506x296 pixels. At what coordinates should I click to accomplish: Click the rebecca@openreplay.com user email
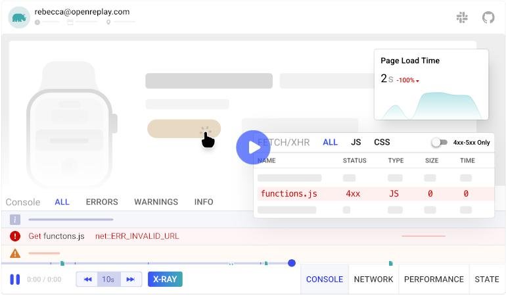pyautogui.click(x=82, y=12)
